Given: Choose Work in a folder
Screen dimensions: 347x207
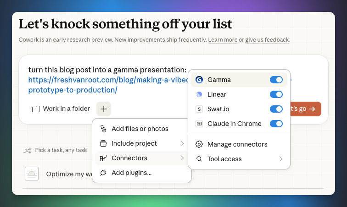Looking at the screenshot, I should 61,109.
